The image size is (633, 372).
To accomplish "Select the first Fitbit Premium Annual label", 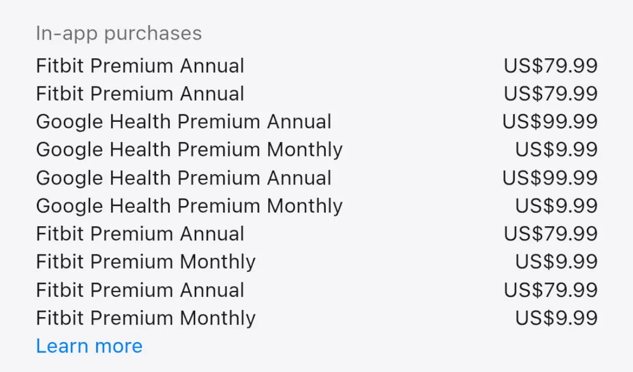I will (140, 66).
